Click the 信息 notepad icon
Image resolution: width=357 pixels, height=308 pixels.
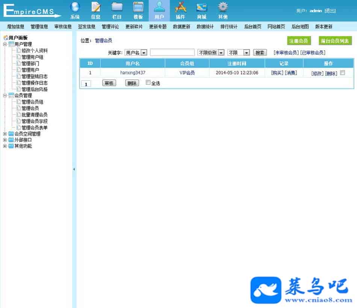tap(96, 8)
